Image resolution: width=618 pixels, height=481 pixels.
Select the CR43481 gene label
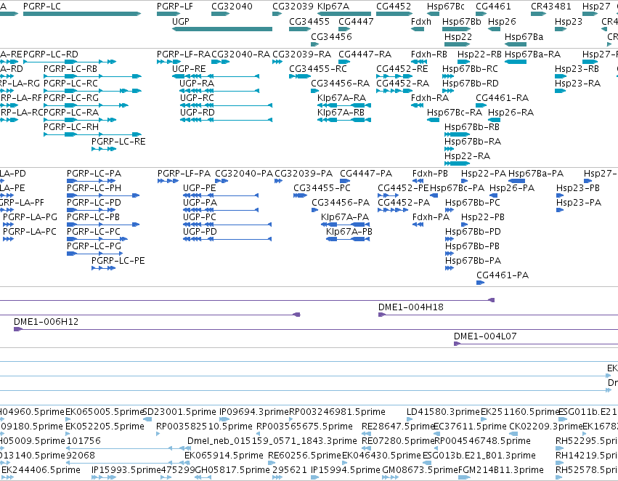pyautogui.click(x=551, y=7)
